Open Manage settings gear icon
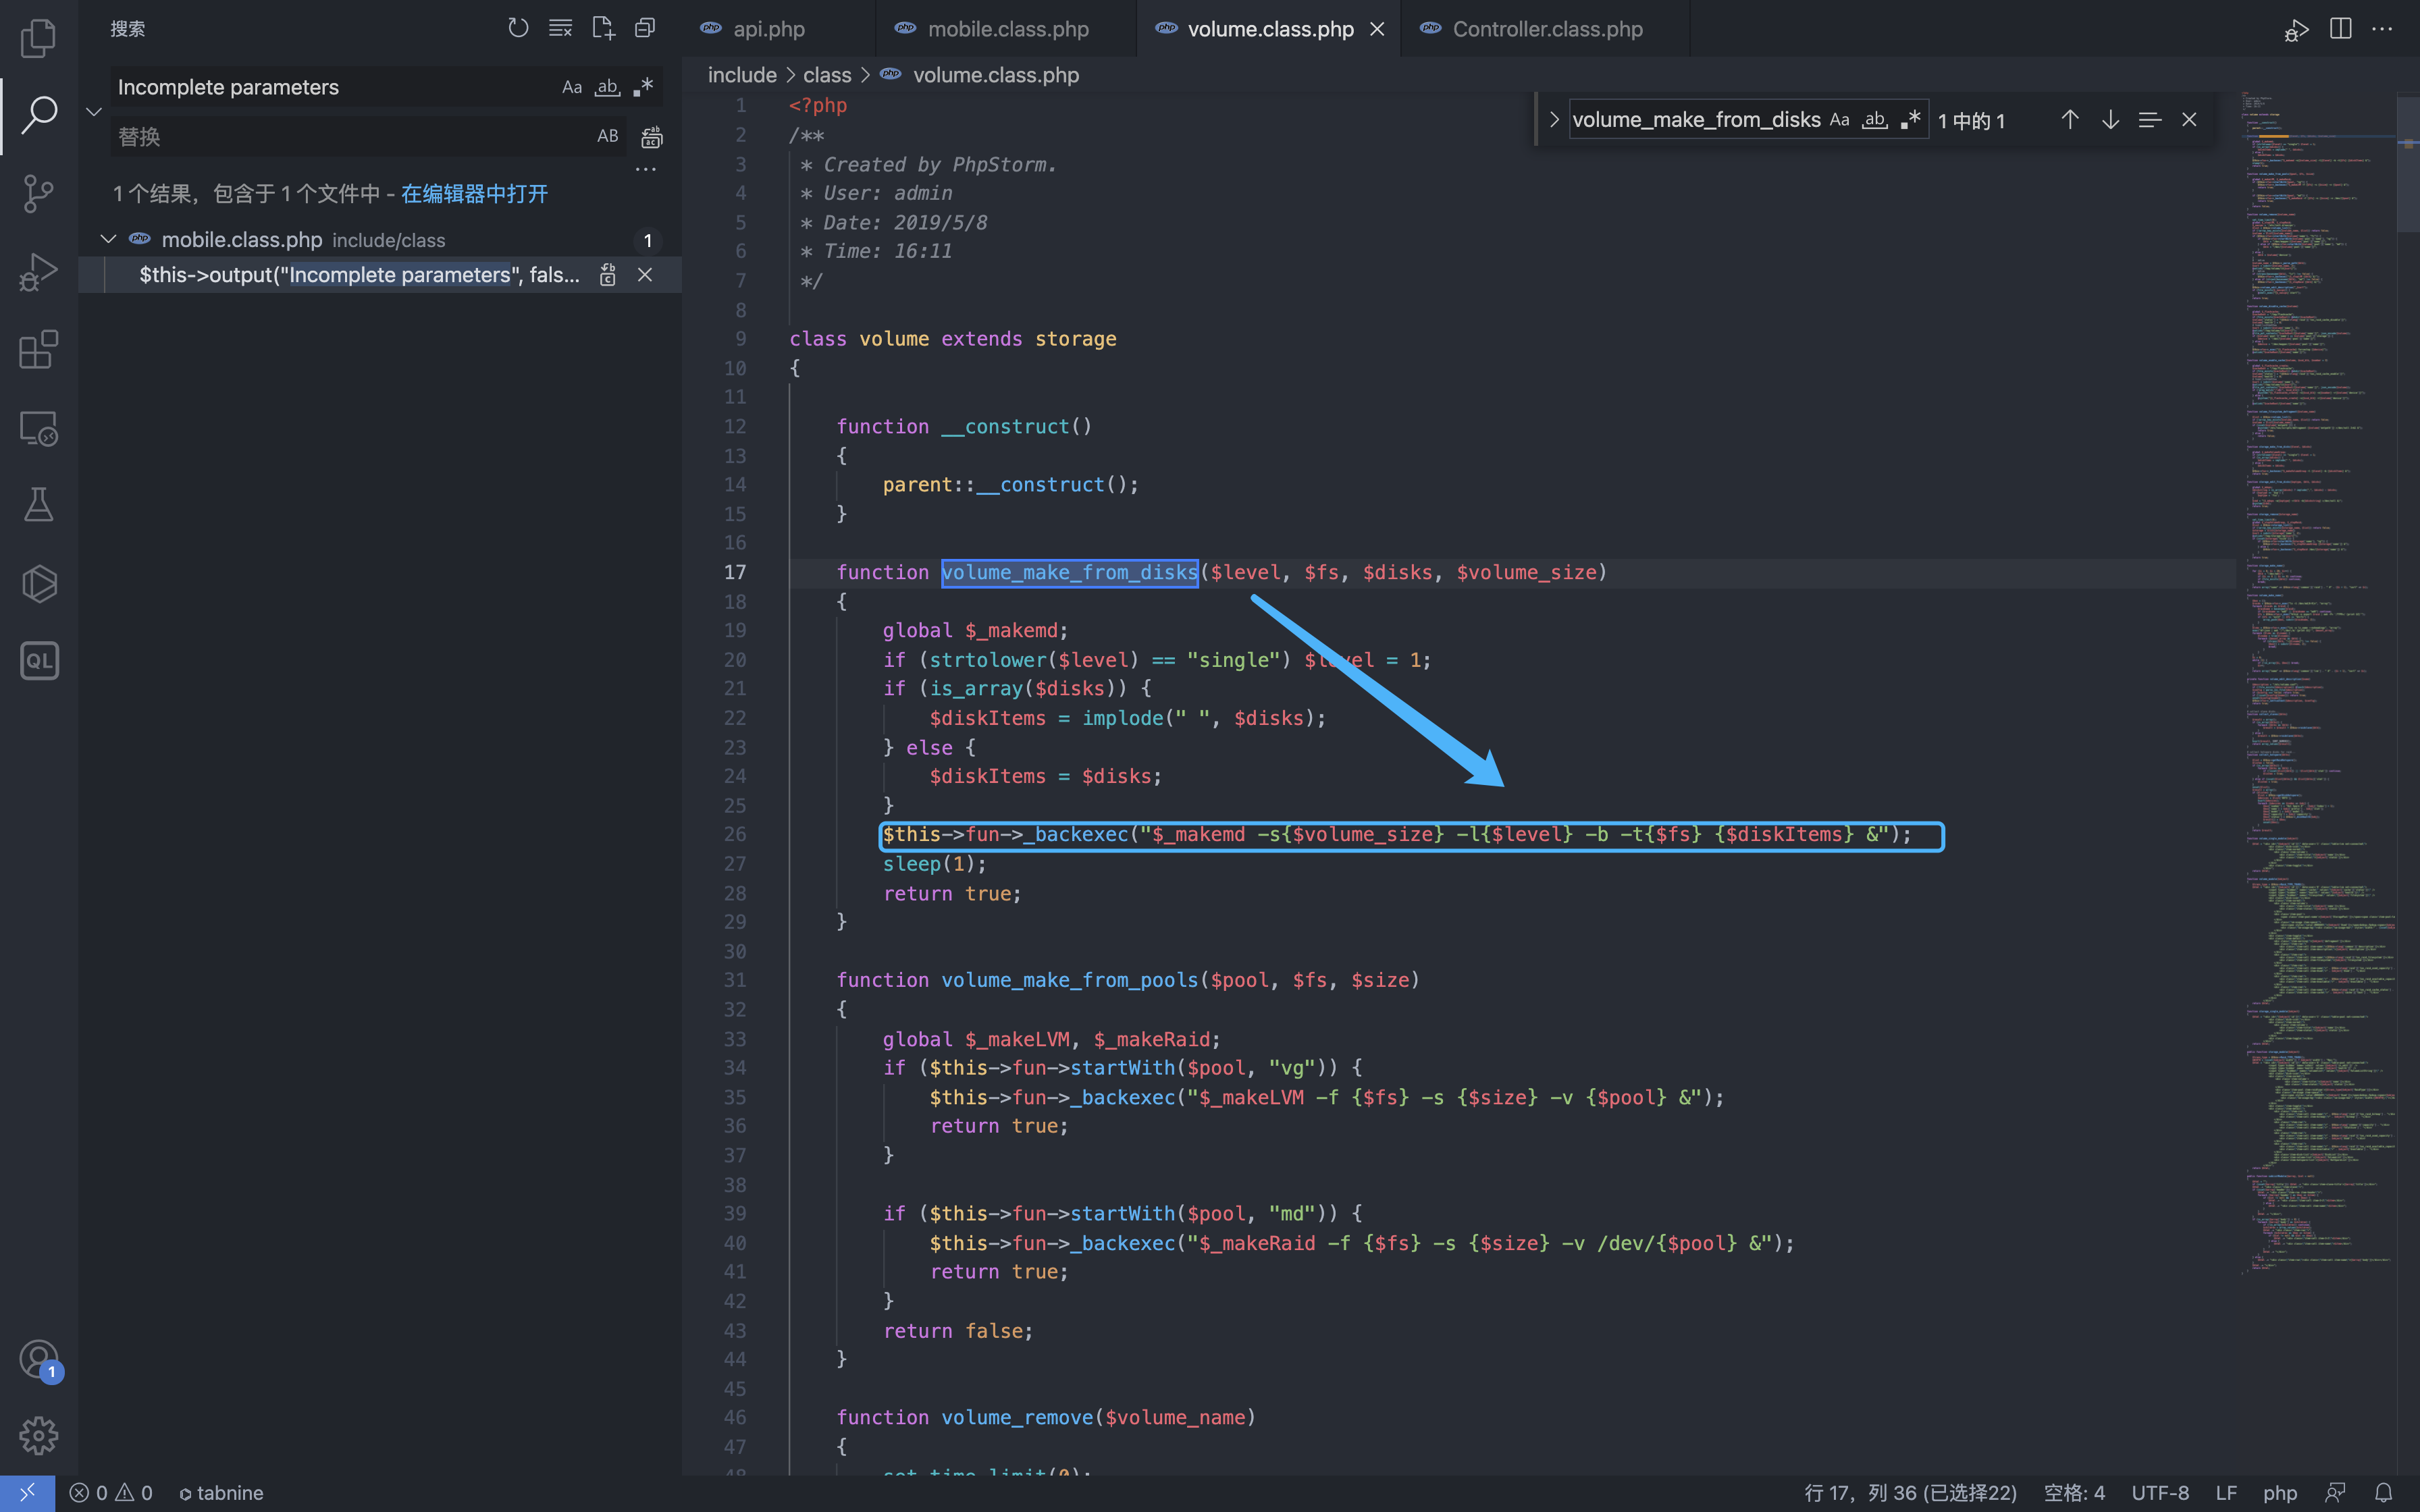Viewport: 2420px width, 1512px height. pos(38,1436)
